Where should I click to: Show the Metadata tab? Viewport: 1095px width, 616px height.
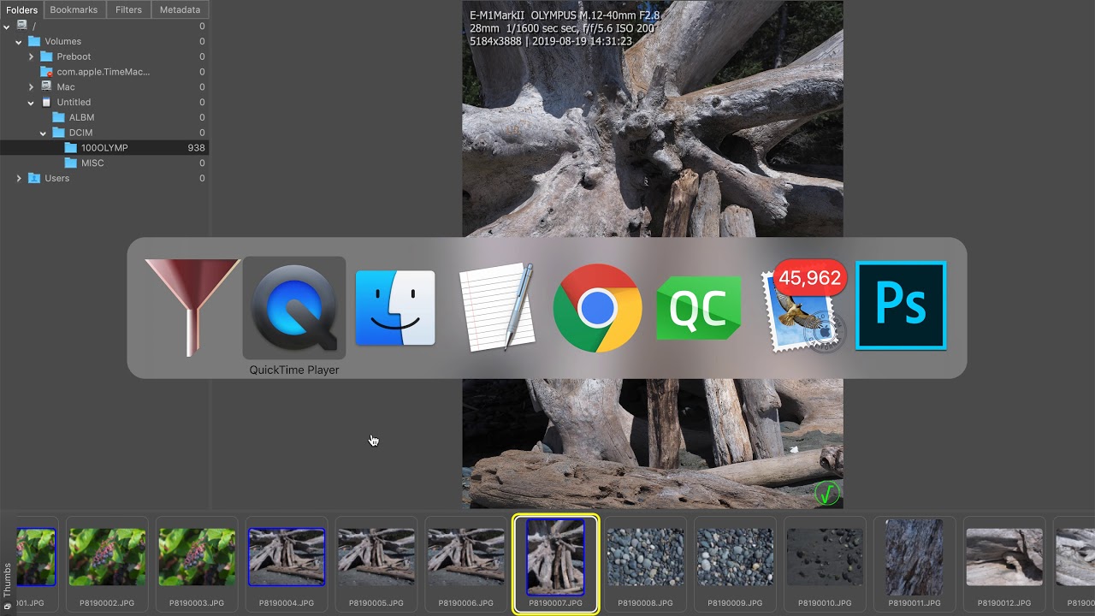(x=180, y=9)
